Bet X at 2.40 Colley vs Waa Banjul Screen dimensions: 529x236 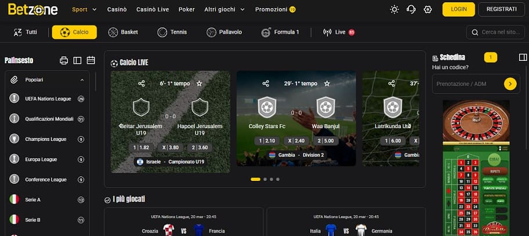(296, 141)
